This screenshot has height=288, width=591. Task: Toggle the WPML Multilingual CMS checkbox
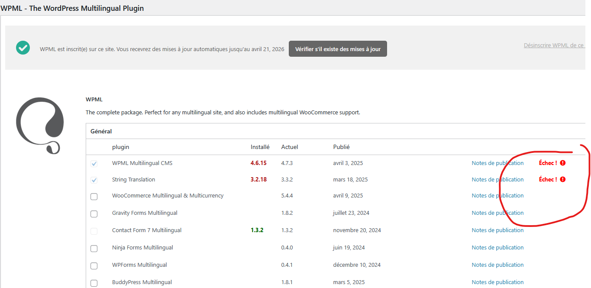pos(94,164)
